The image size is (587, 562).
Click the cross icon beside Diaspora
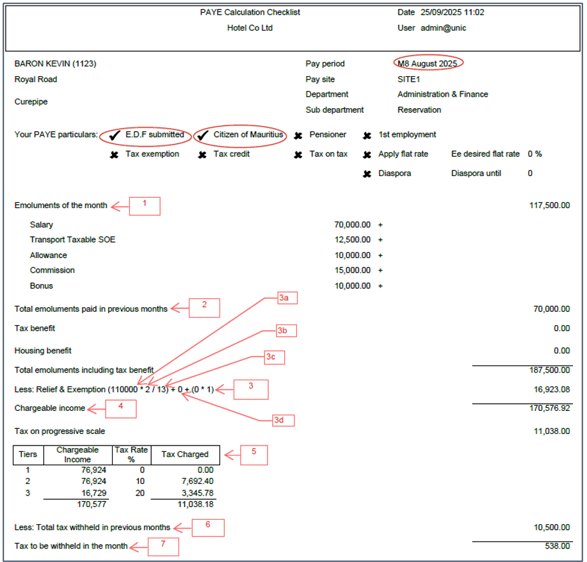click(367, 174)
